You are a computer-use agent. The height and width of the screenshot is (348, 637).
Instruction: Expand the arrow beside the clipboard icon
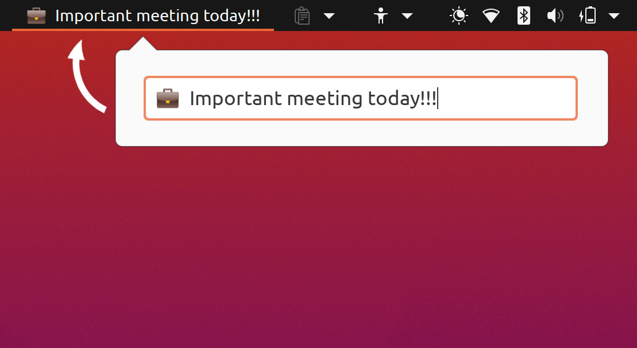(329, 16)
